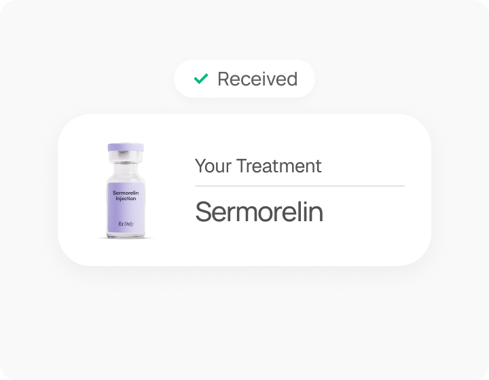Select the Received status badge
The image size is (489, 380).
click(x=244, y=79)
